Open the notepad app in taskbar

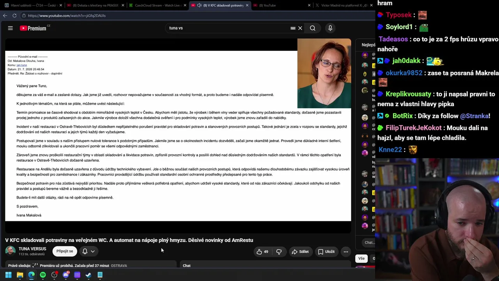tap(100, 275)
